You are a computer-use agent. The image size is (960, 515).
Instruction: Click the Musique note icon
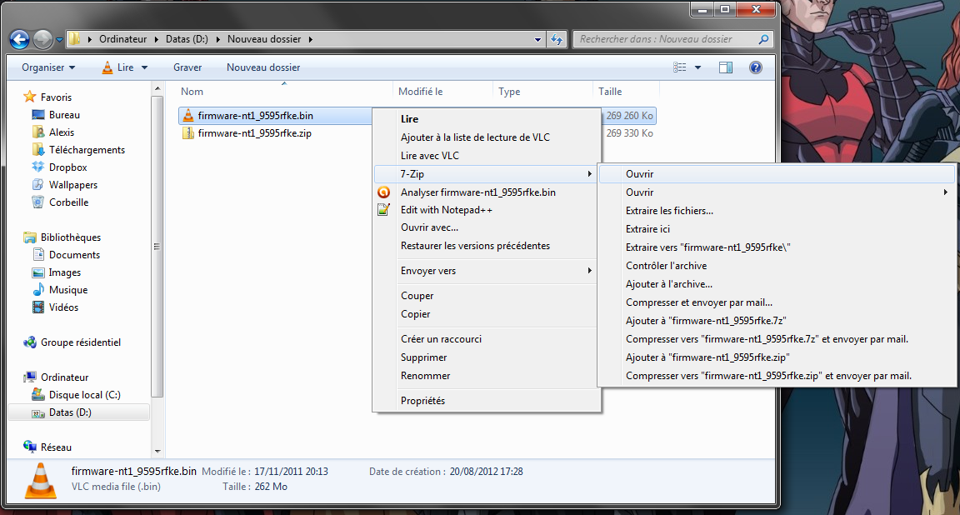[x=38, y=290]
